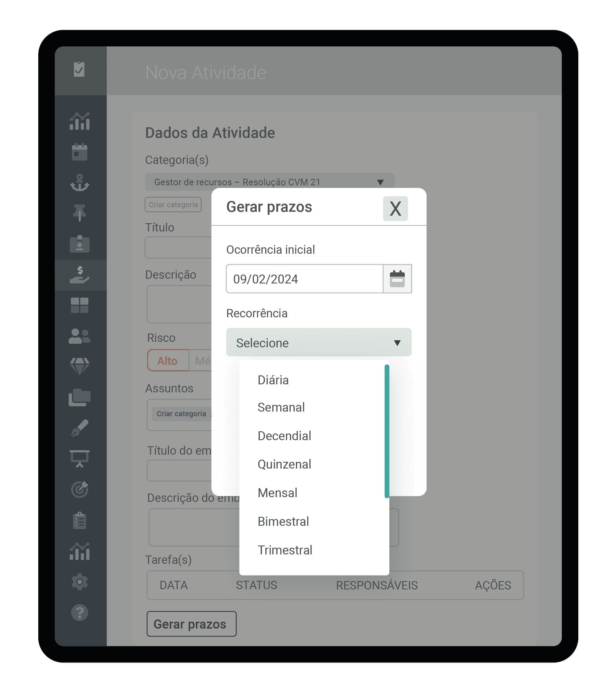Open the anchor sidebar icon
This screenshot has width=615, height=695.
point(79,183)
